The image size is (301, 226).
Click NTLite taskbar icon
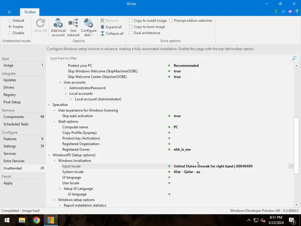(x=51, y=220)
